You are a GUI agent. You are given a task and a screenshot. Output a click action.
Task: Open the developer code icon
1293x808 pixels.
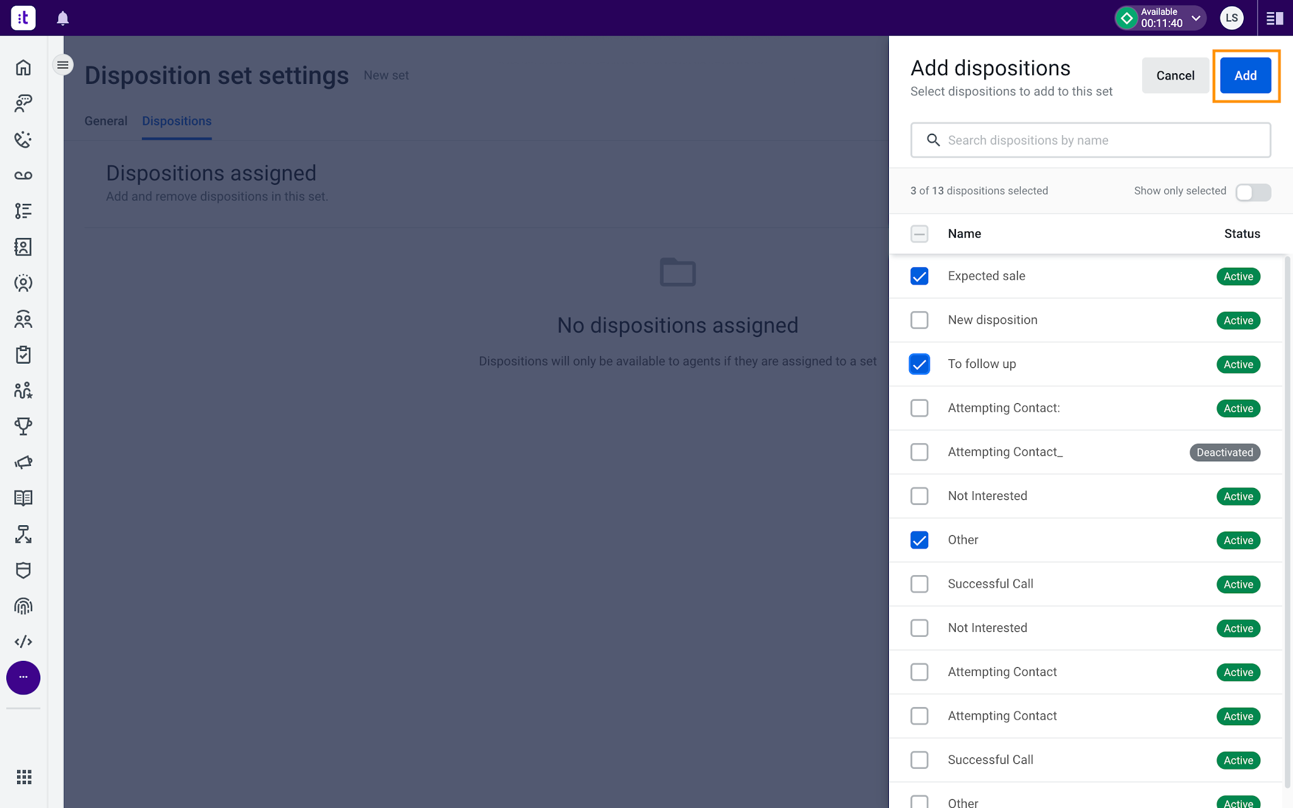click(23, 641)
